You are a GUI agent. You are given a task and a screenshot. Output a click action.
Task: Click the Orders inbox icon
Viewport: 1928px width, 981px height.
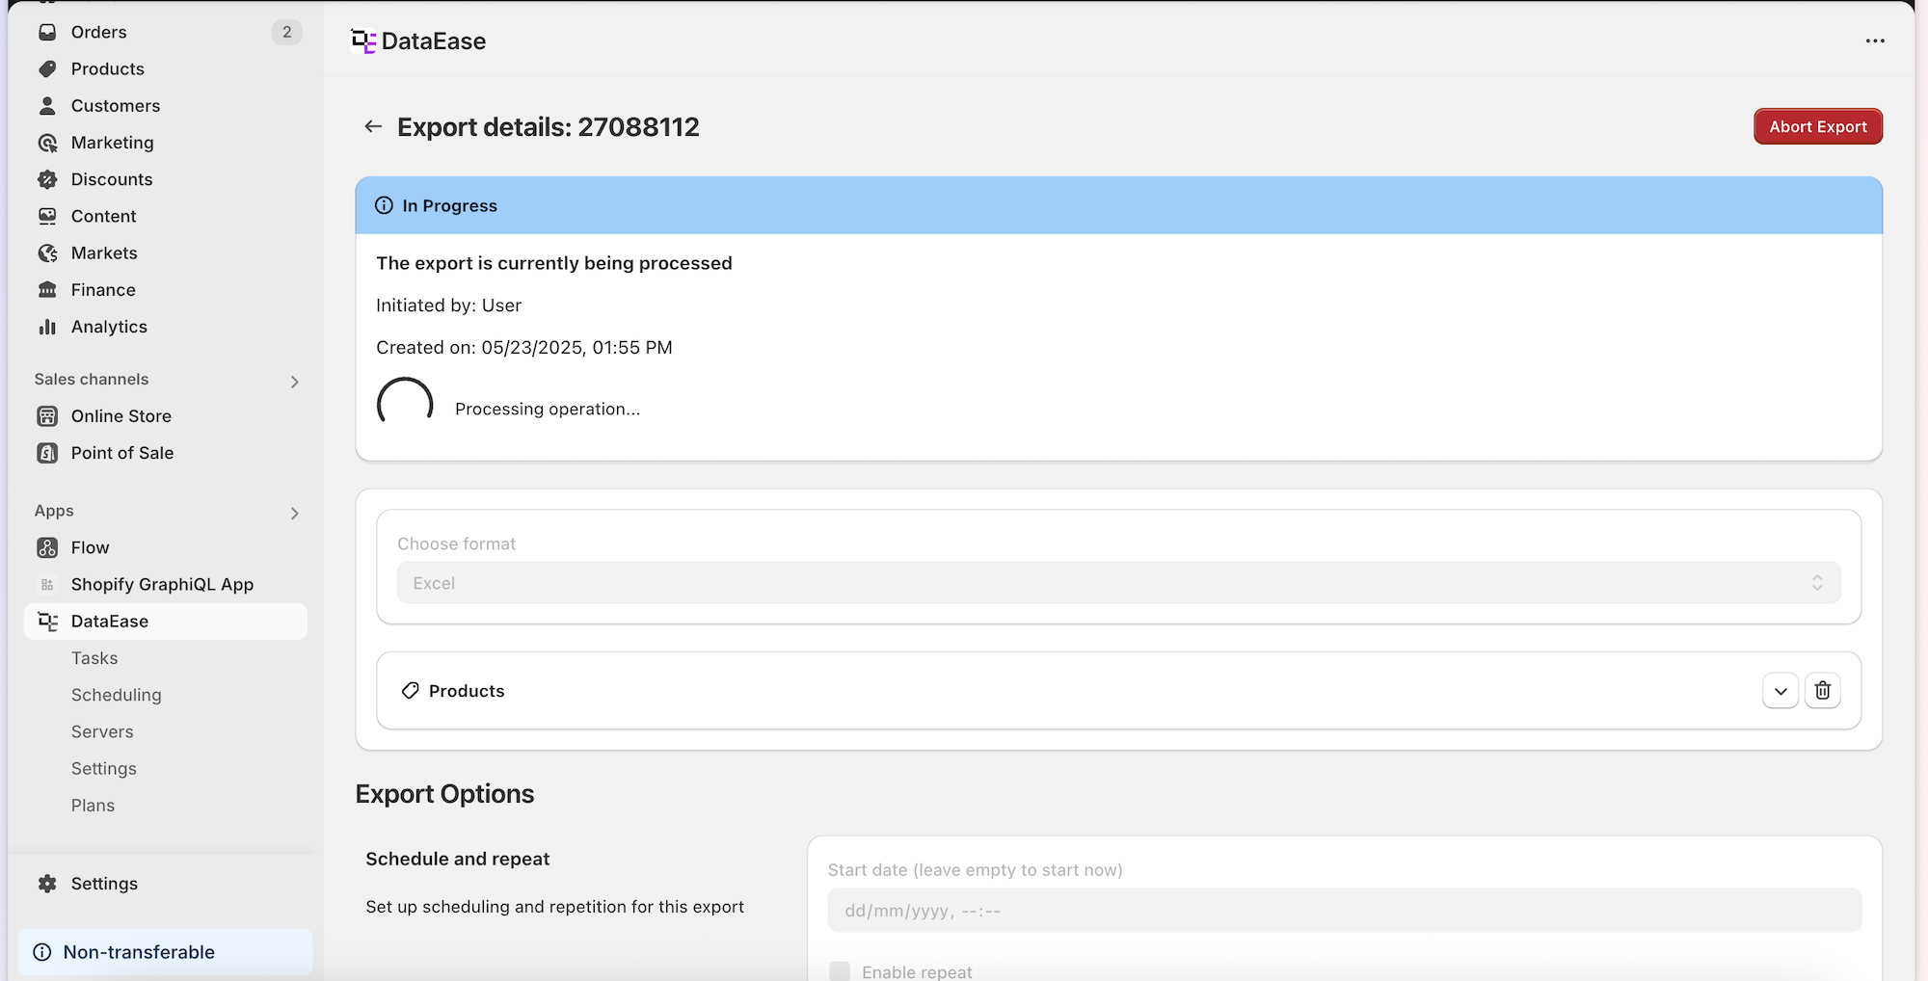coord(47,32)
